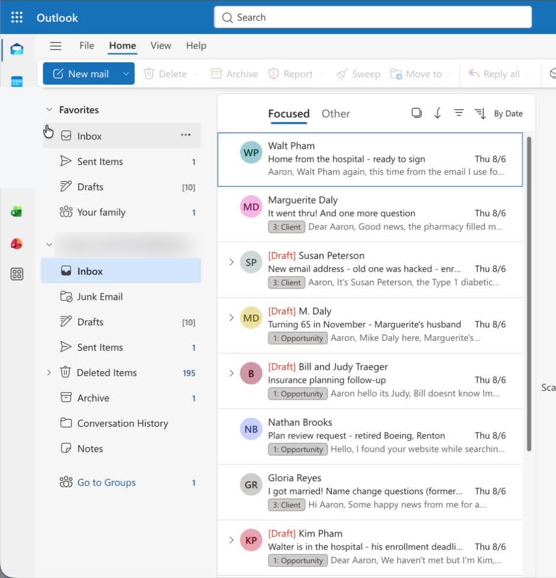Open the Excel app in left rail

pyautogui.click(x=17, y=212)
